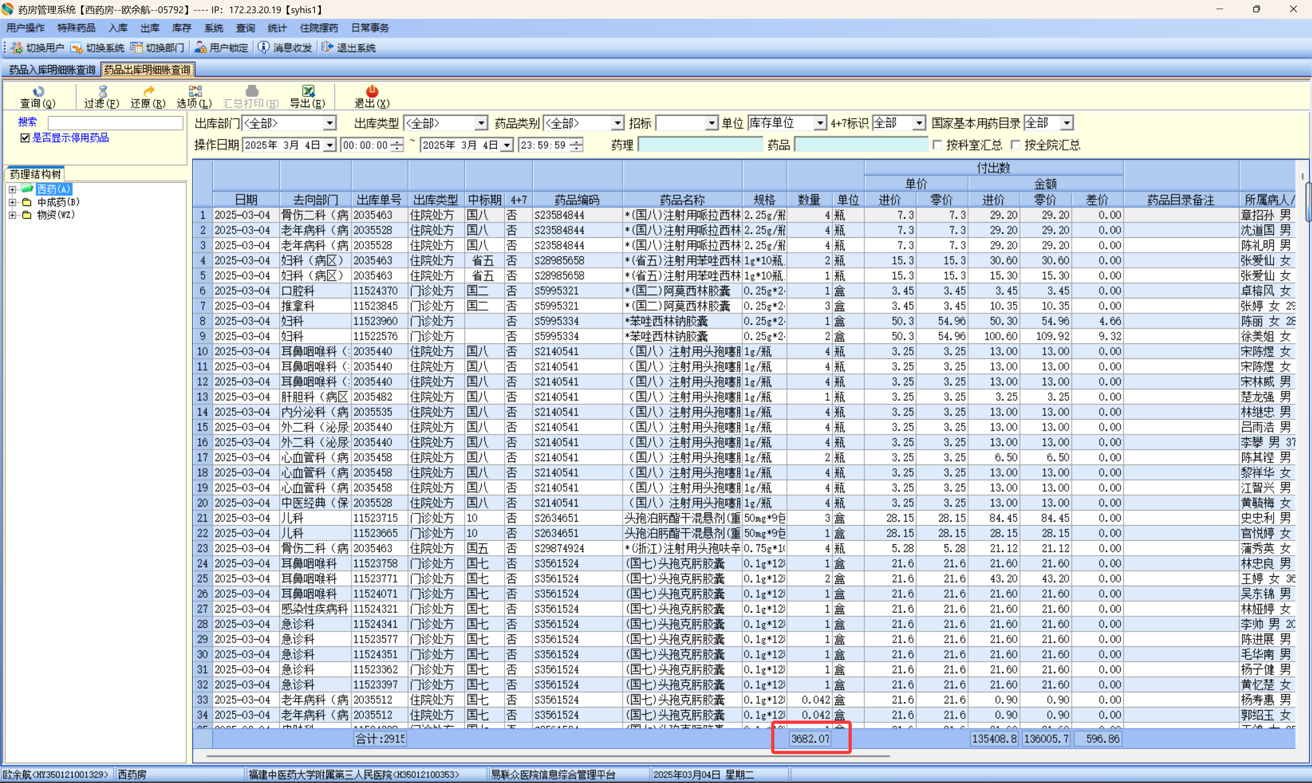1312x783 pixels.
Task: Click the 药品 filter input field
Action: 860,145
